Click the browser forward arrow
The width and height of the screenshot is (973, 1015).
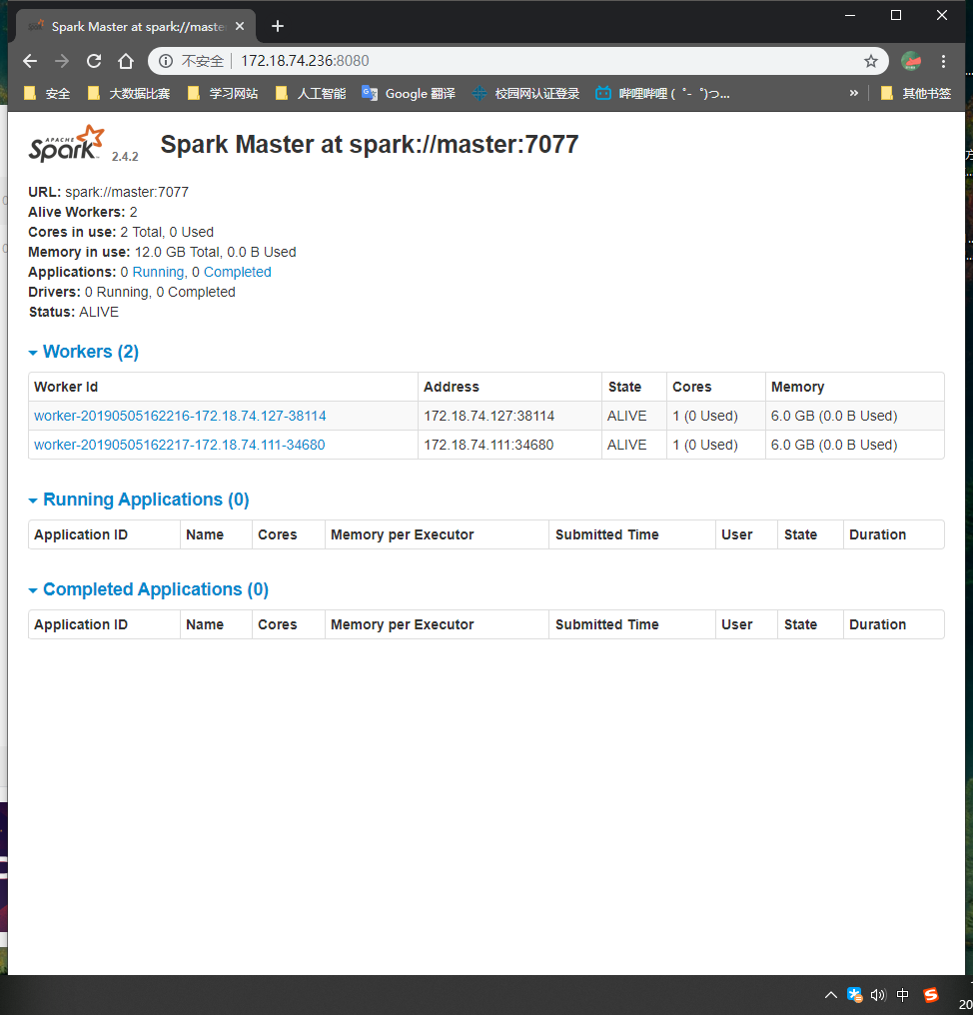(x=62, y=61)
